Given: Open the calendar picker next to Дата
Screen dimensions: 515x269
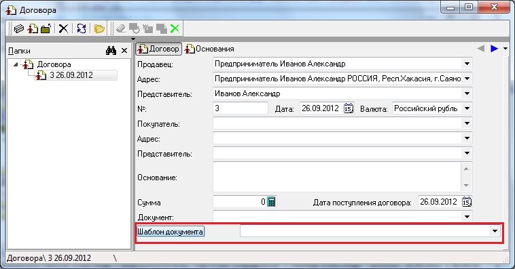Looking at the screenshot, I should pos(349,108).
